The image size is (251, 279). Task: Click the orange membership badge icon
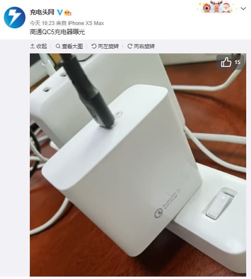pyautogui.click(x=68, y=13)
